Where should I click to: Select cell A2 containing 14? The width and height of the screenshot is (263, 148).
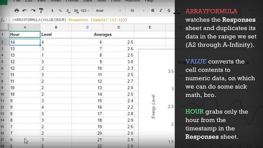click(25, 42)
